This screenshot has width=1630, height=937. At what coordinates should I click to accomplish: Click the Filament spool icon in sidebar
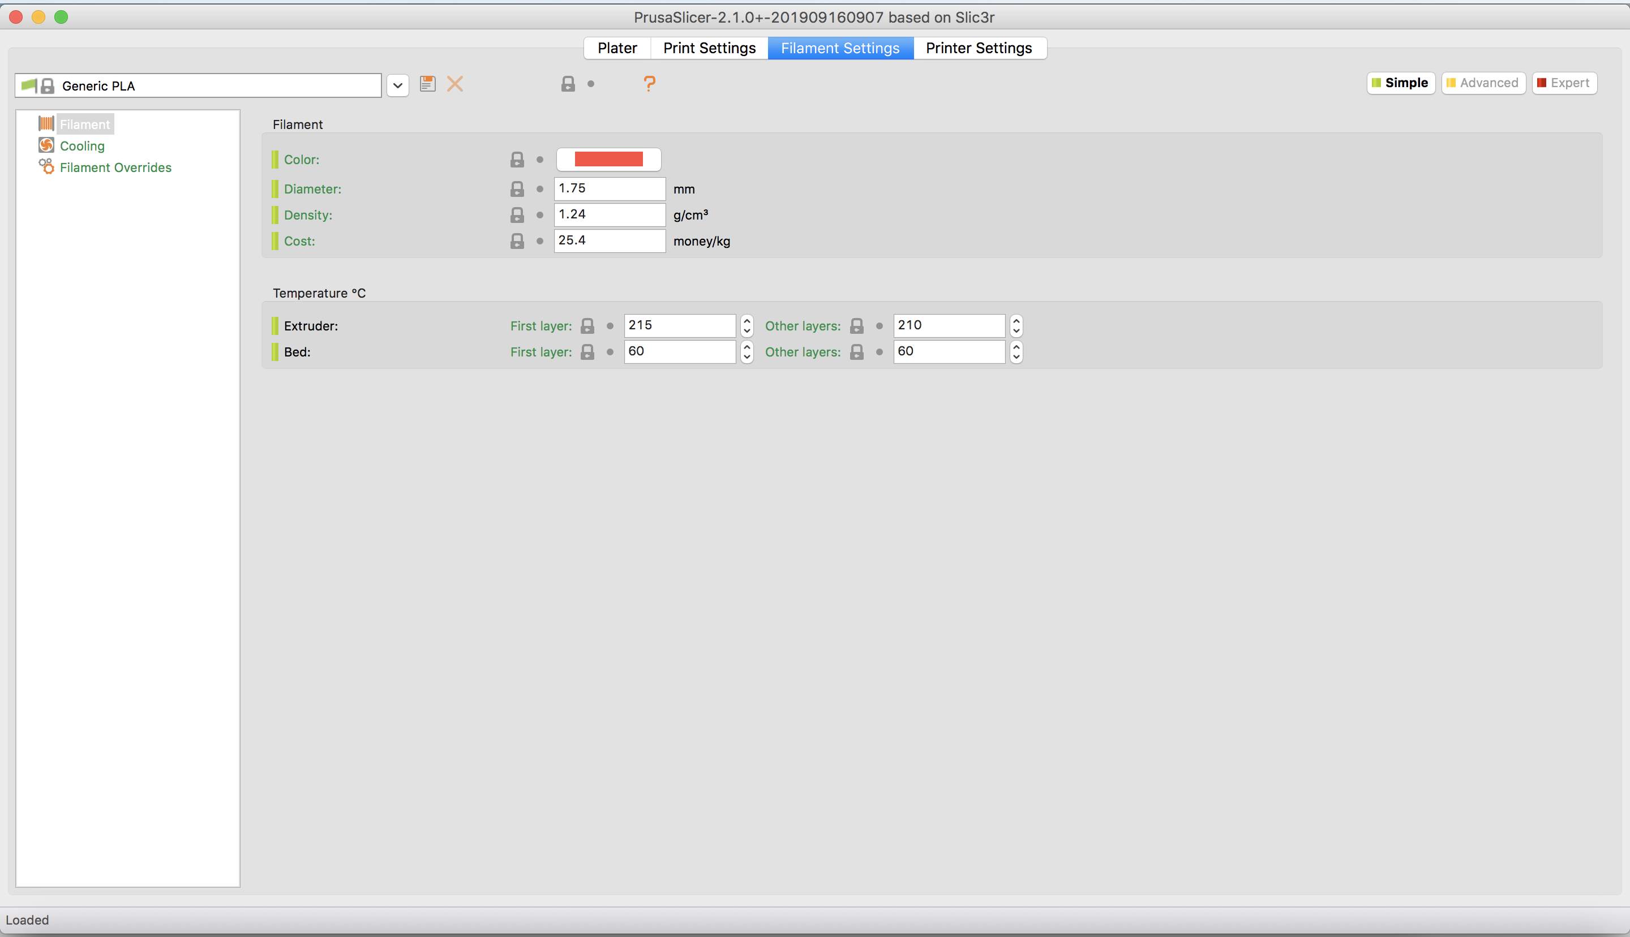click(46, 123)
